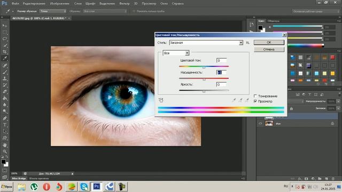Click the Отмена button
The height and width of the screenshot is (192, 342).
tap(269, 50)
